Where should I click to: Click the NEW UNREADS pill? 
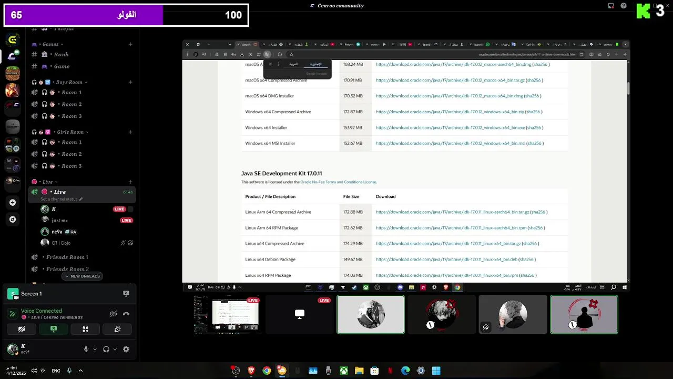tap(82, 276)
